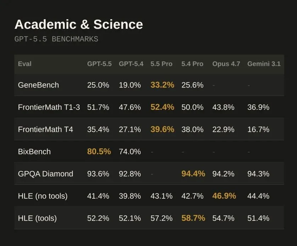Image resolution: width=297 pixels, height=246 pixels.
Task: Click the highlighted 46.9% Opus 4.7 score
Action: pos(224,196)
